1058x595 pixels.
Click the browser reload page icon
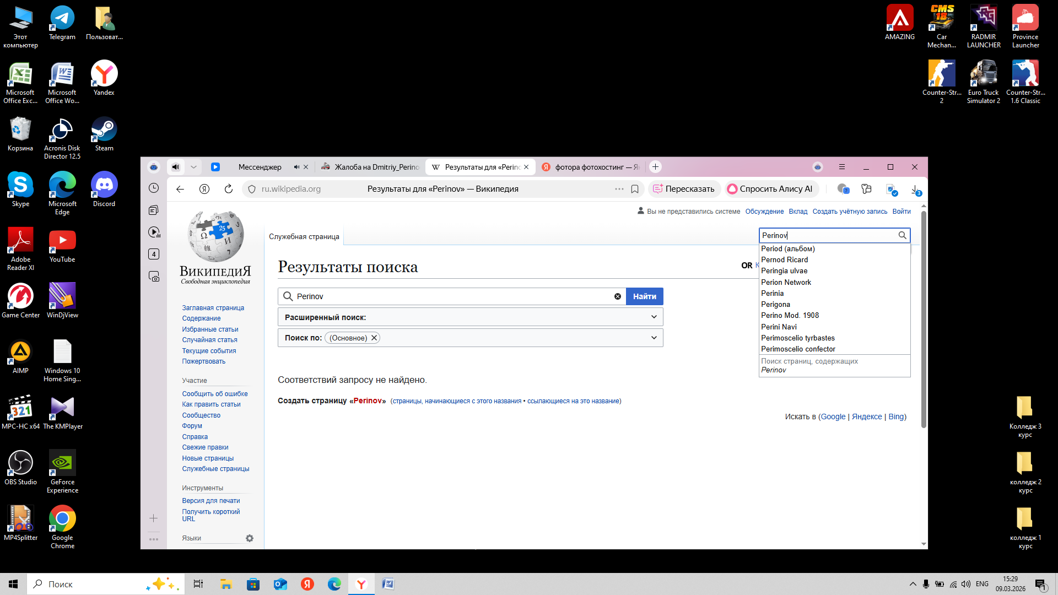[x=229, y=189]
